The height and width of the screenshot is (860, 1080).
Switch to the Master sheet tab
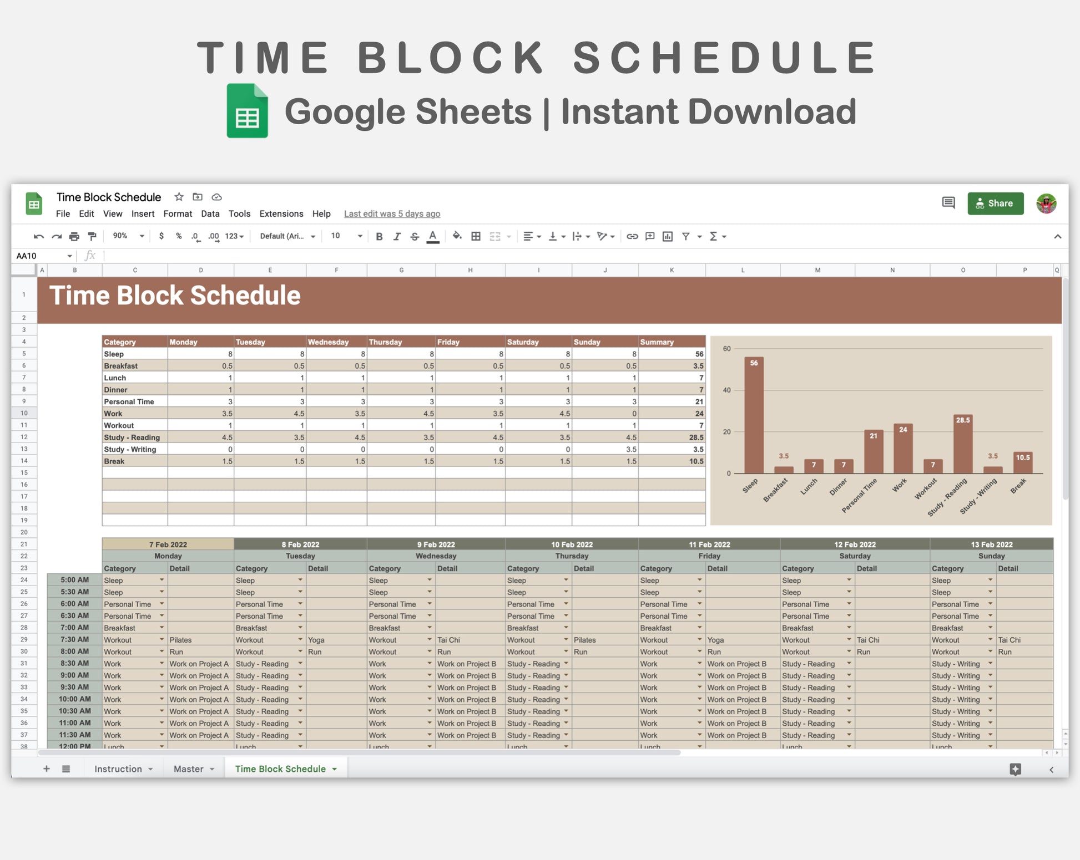193,769
